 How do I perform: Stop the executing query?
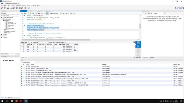[x=36, y=13]
